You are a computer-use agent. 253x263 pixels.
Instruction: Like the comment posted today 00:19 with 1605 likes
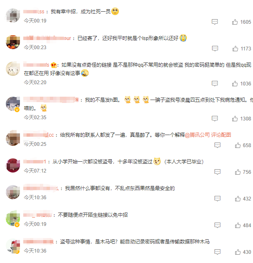(x=235, y=22)
